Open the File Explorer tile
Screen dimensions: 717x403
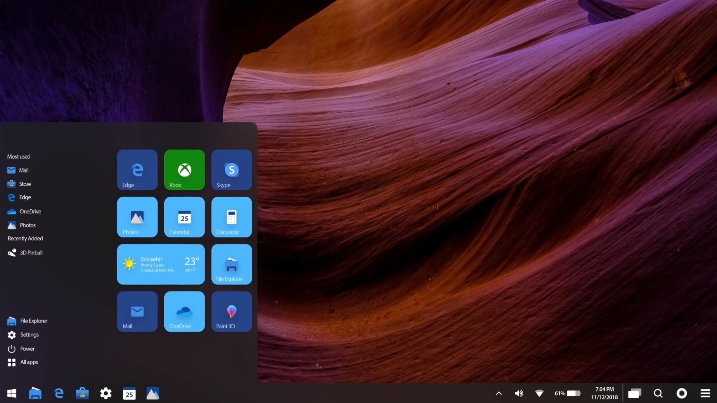pyautogui.click(x=231, y=264)
